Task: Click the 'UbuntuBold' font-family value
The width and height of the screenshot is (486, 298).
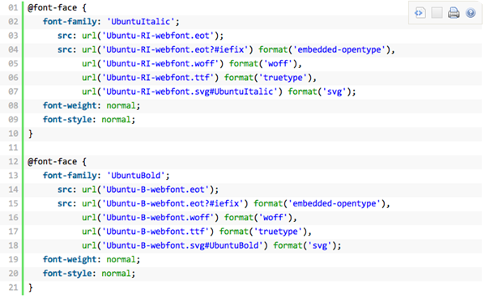Action: (136, 176)
